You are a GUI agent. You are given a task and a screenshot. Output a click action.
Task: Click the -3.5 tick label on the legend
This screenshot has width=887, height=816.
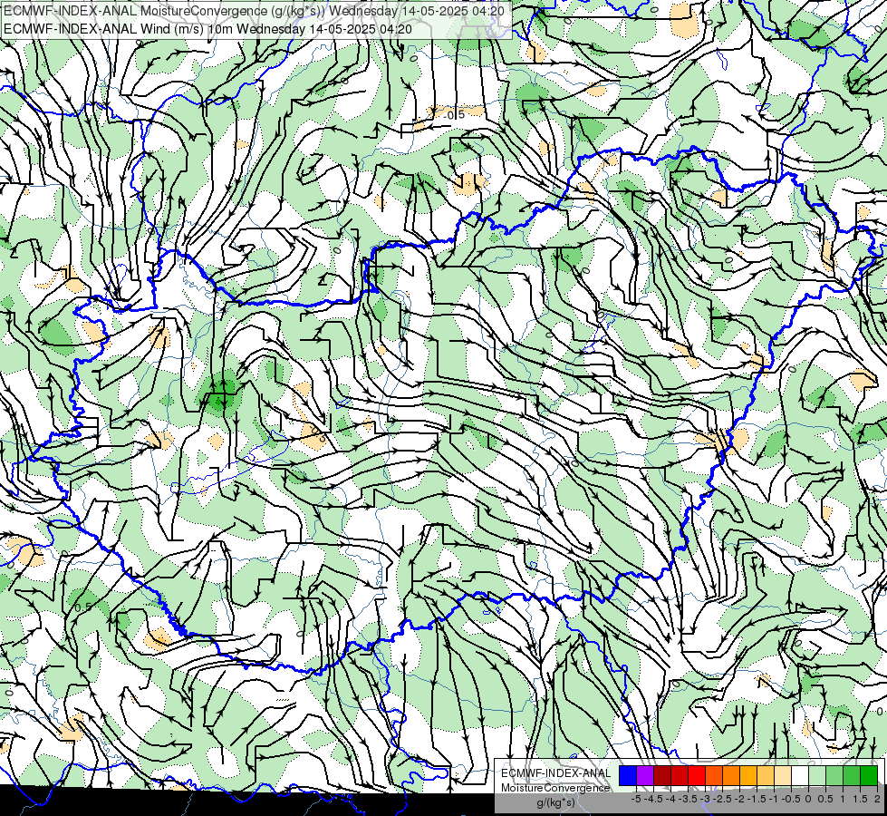tap(688, 799)
